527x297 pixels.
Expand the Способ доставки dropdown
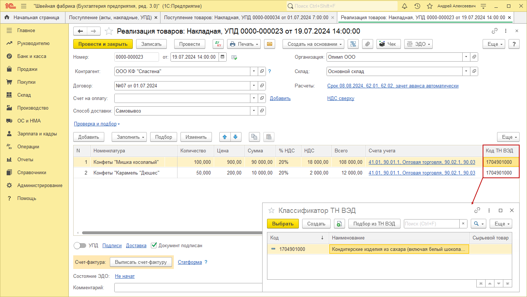[x=254, y=111]
